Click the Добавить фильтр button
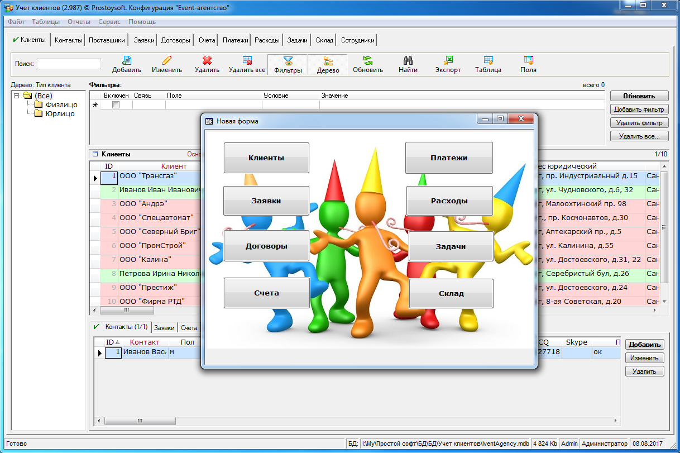Screen dimensions: 680x453 click(x=639, y=109)
